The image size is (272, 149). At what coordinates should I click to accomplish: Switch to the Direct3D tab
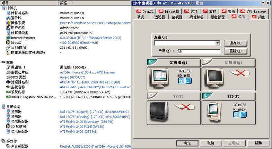coord(169,11)
